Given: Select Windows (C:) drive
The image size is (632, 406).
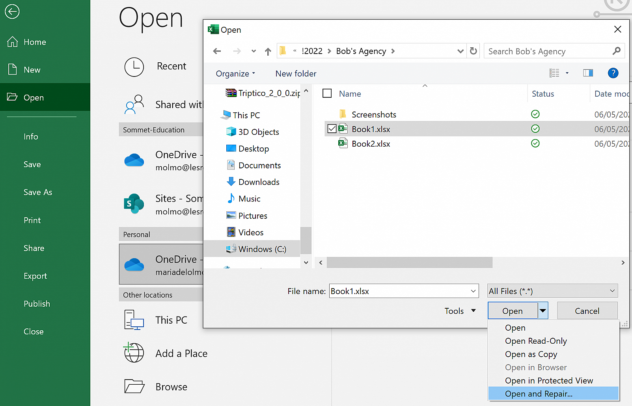Looking at the screenshot, I should 252,249.
